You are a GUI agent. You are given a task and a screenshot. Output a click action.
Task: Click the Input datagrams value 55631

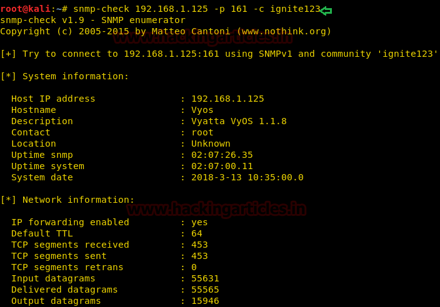tap(205, 278)
